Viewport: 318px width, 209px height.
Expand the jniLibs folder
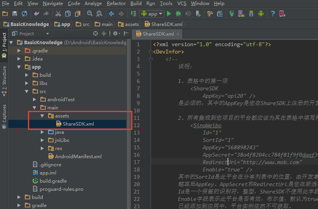(x=42, y=140)
